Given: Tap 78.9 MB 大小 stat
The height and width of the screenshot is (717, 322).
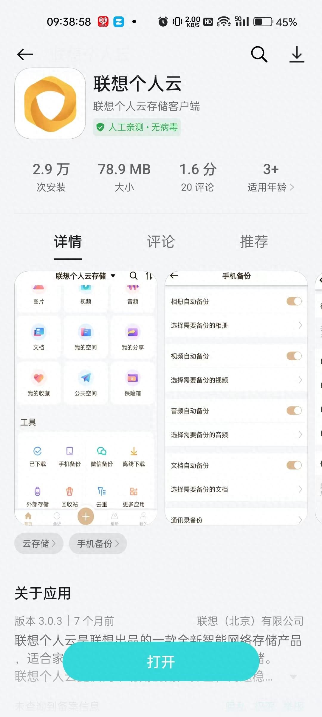Looking at the screenshot, I should point(124,177).
